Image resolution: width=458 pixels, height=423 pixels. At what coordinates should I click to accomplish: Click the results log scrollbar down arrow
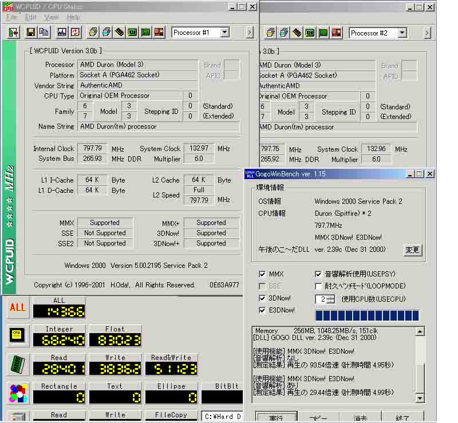click(x=420, y=398)
